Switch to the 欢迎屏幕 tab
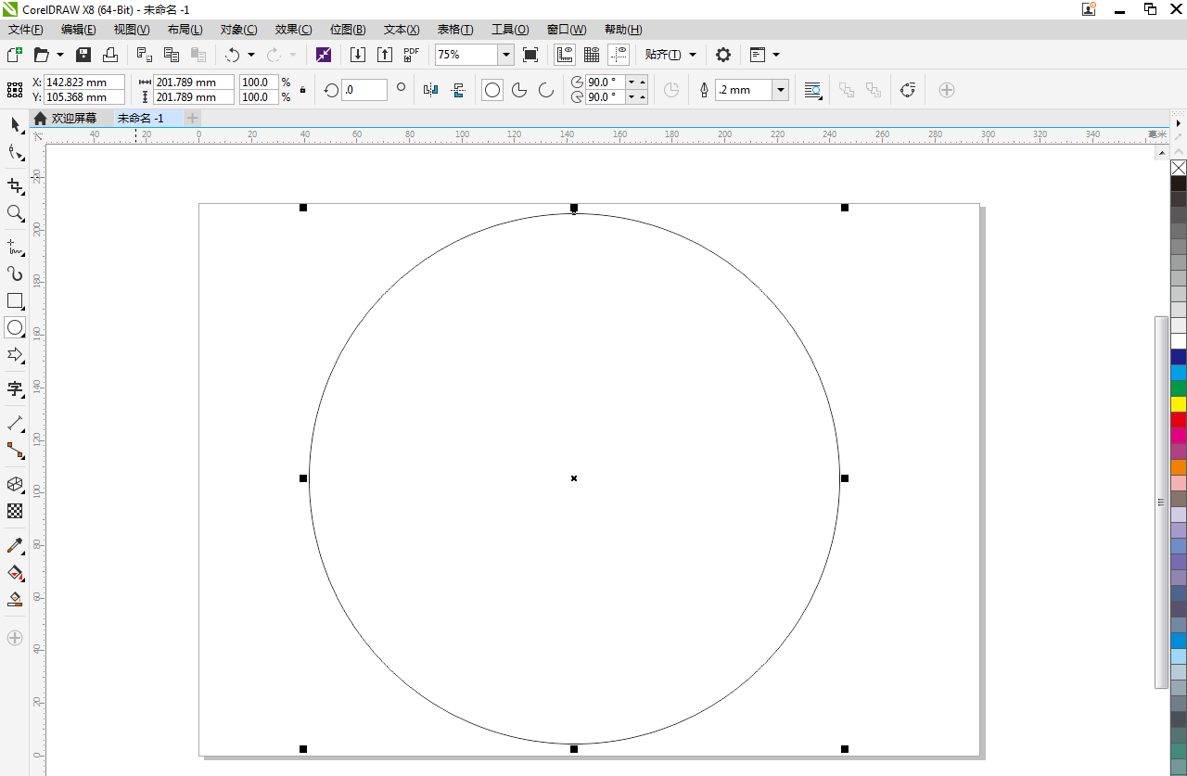1187x776 pixels. 73,118
